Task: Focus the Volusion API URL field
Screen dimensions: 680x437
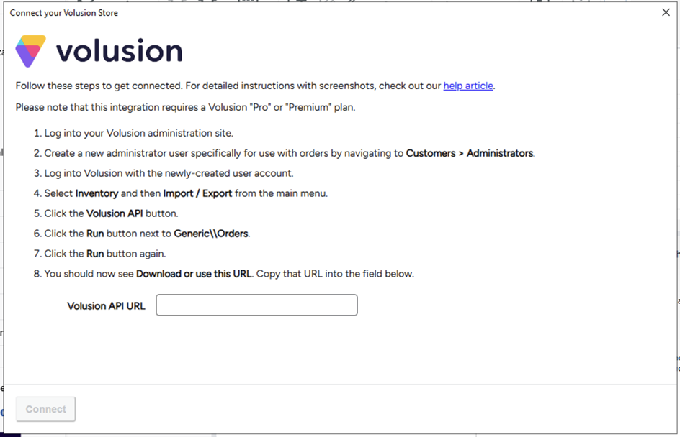Action: tap(256, 305)
